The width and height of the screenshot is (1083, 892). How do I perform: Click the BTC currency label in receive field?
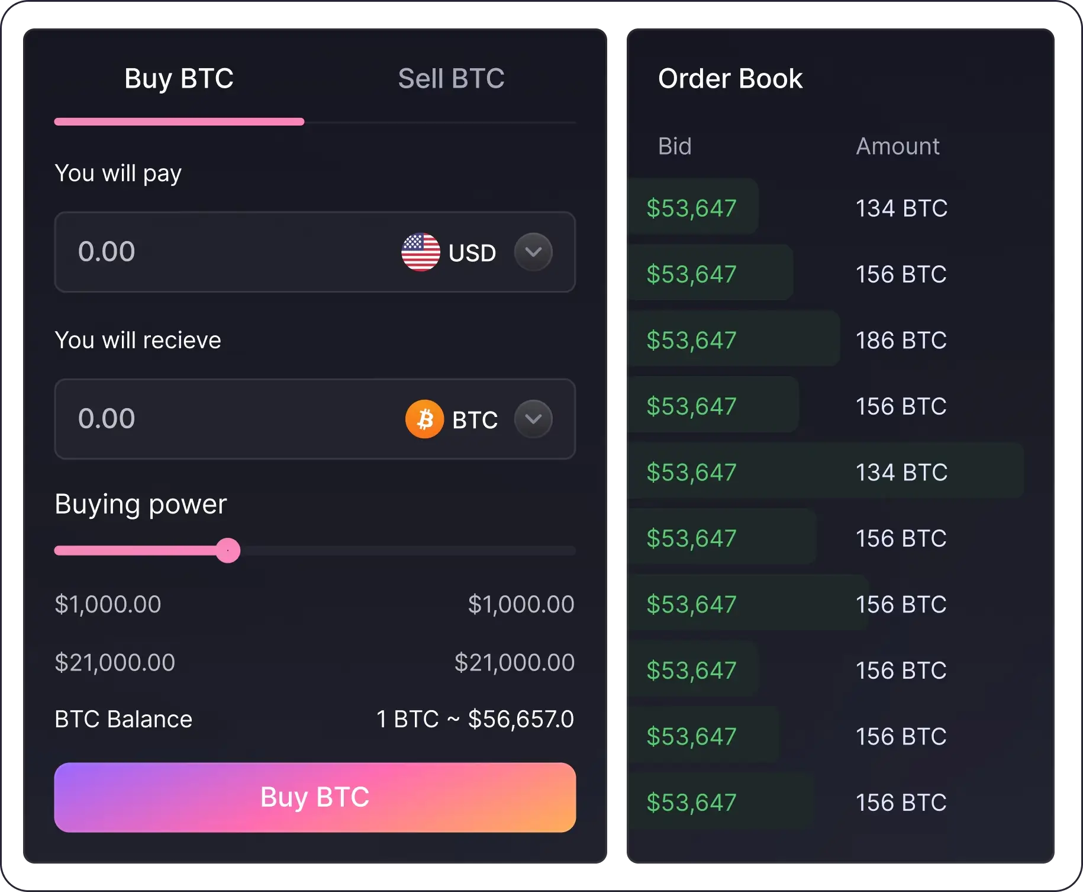[x=475, y=420]
